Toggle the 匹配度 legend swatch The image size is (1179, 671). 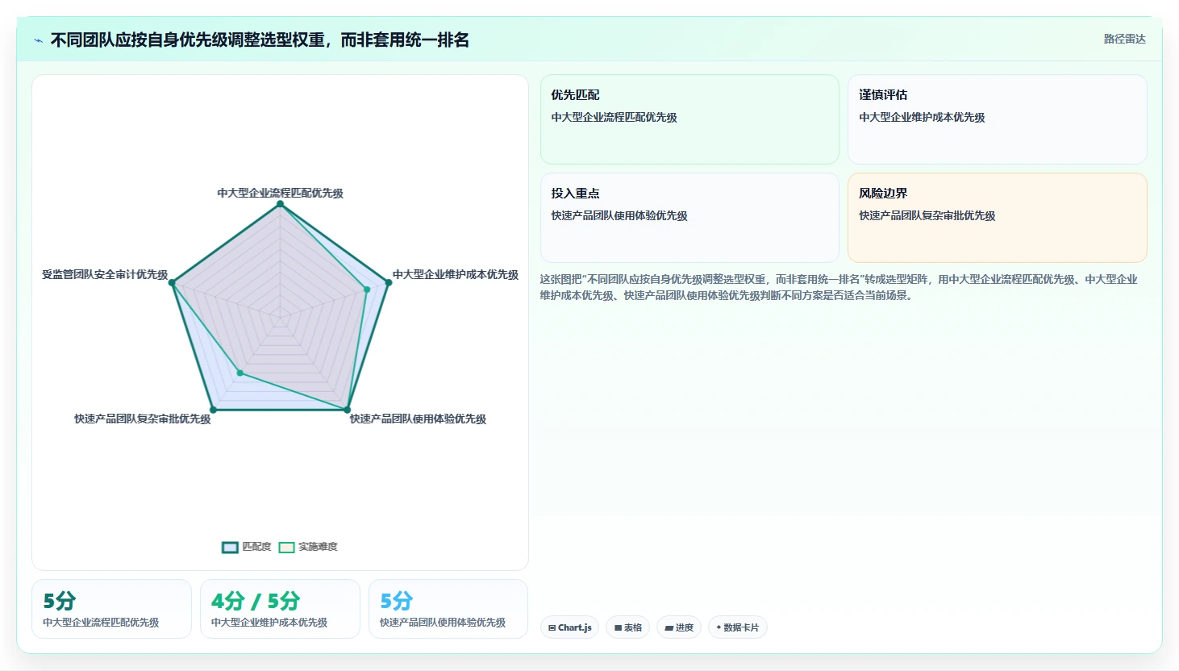pyautogui.click(x=230, y=547)
